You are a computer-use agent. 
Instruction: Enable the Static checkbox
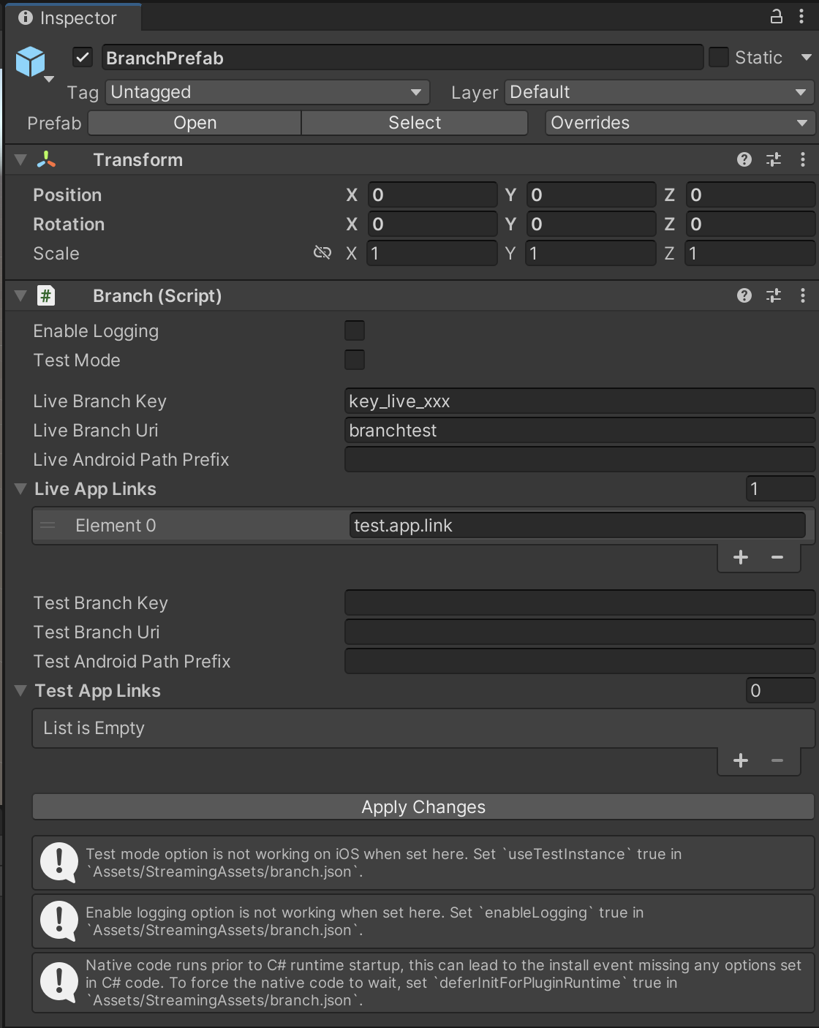[x=719, y=57]
